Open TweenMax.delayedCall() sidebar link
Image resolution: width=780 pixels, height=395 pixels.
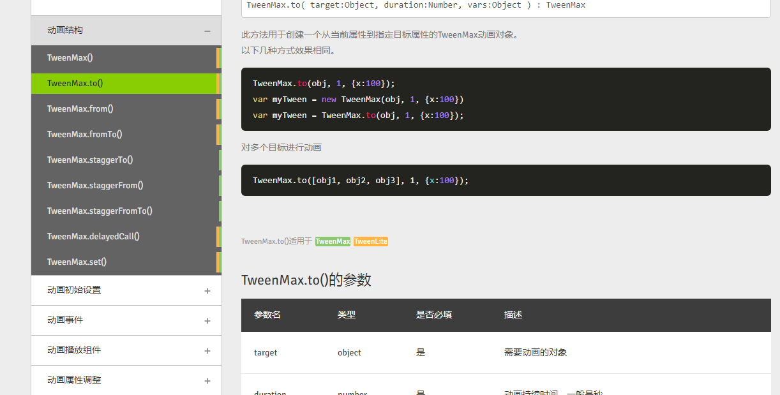click(126, 237)
